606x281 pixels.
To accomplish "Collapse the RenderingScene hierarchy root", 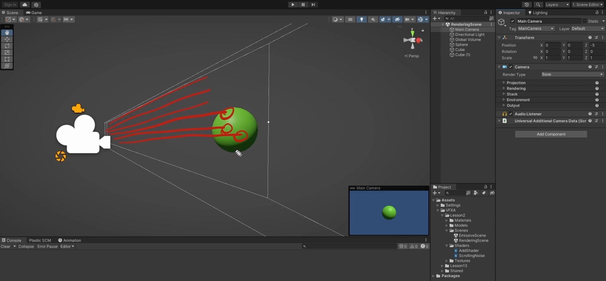I will (443, 24).
